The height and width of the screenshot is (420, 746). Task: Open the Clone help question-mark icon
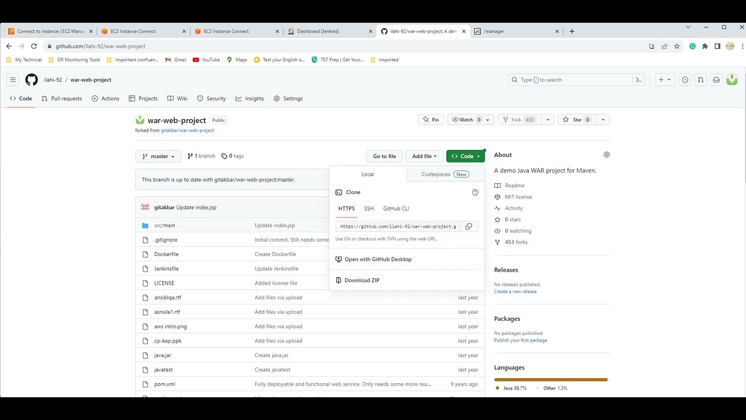[475, 192]
